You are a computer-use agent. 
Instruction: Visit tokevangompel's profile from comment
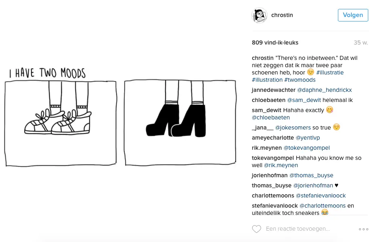pyautogui.click(x=273, y=158)
